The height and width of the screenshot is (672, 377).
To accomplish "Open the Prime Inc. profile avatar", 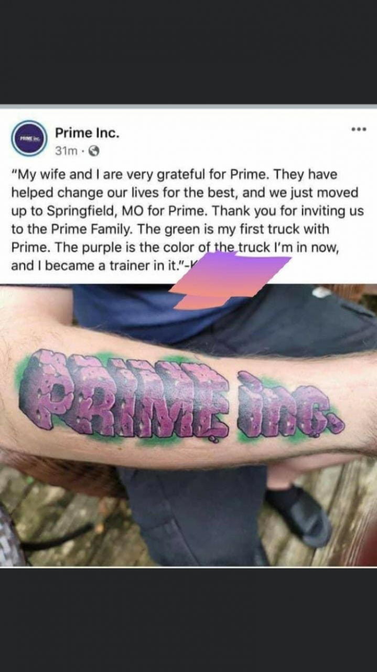I will pos(29,139).
